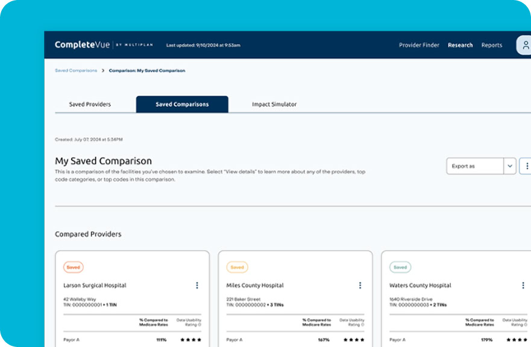Screen dimensions: 531x347
Task: Click the Saved badge on Waters County Hospital
Action: (x=400, y=267)
